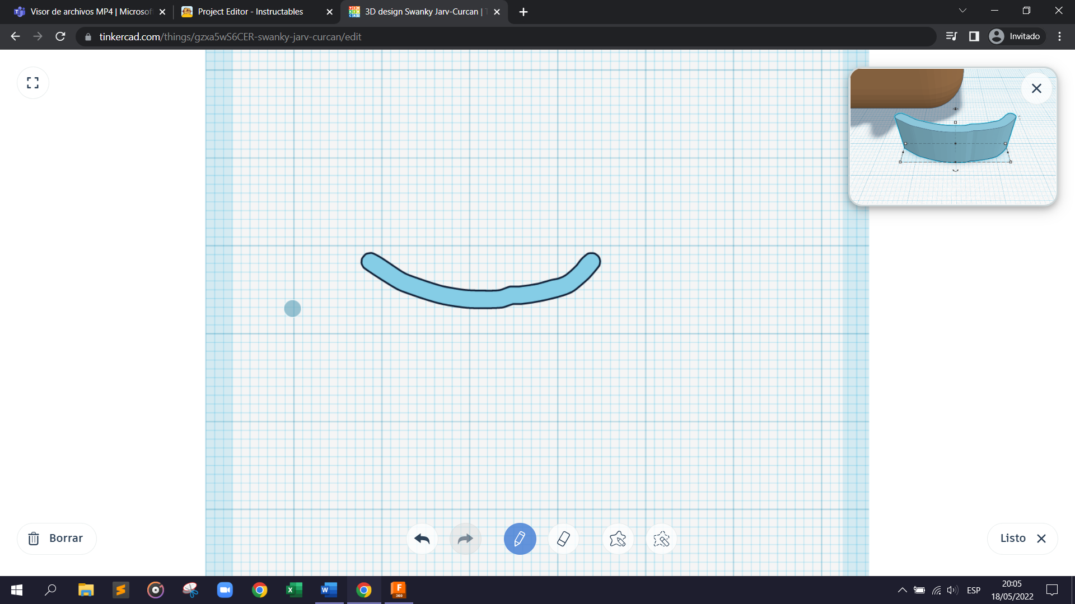Reload the Tinkercad page
This screenshot has width=1075, height=604.
tap(60, 36)
